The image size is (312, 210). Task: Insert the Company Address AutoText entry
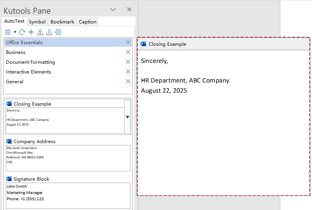click(68, 158)
